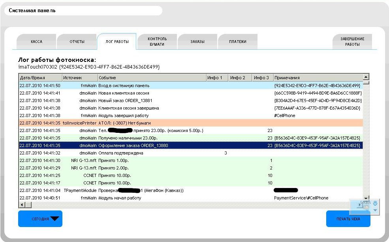Click the Примечания column header
Screen dimensions: 389x242
(318, 78)
